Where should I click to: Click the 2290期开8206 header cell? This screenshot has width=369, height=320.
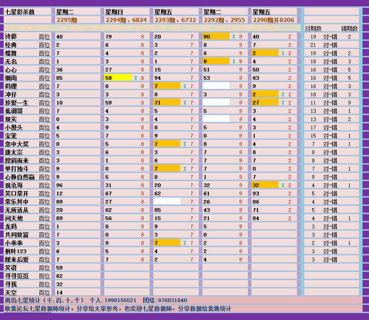[274, 20]
